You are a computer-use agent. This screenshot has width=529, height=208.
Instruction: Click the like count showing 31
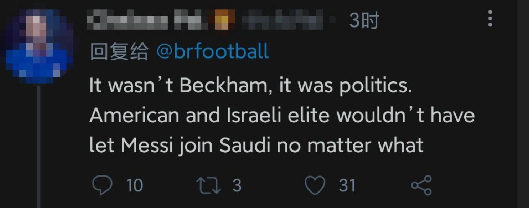[x=347, y=185]
